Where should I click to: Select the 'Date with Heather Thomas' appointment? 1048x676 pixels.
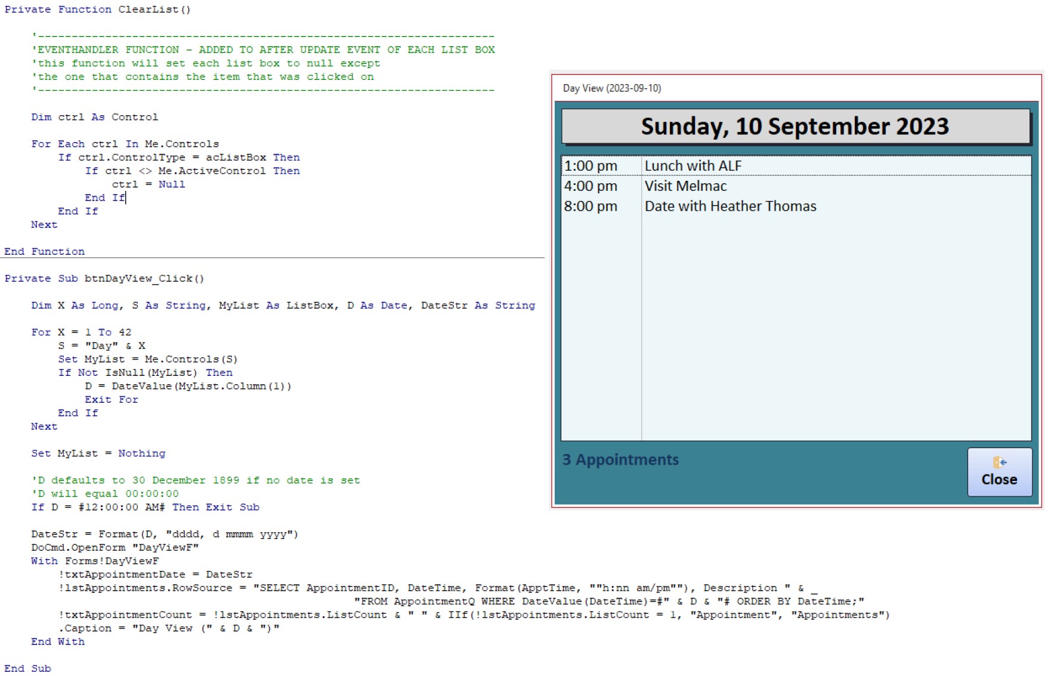[730, 206]
